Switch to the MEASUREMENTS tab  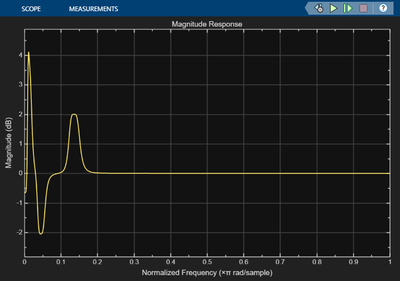pos(93,9)
